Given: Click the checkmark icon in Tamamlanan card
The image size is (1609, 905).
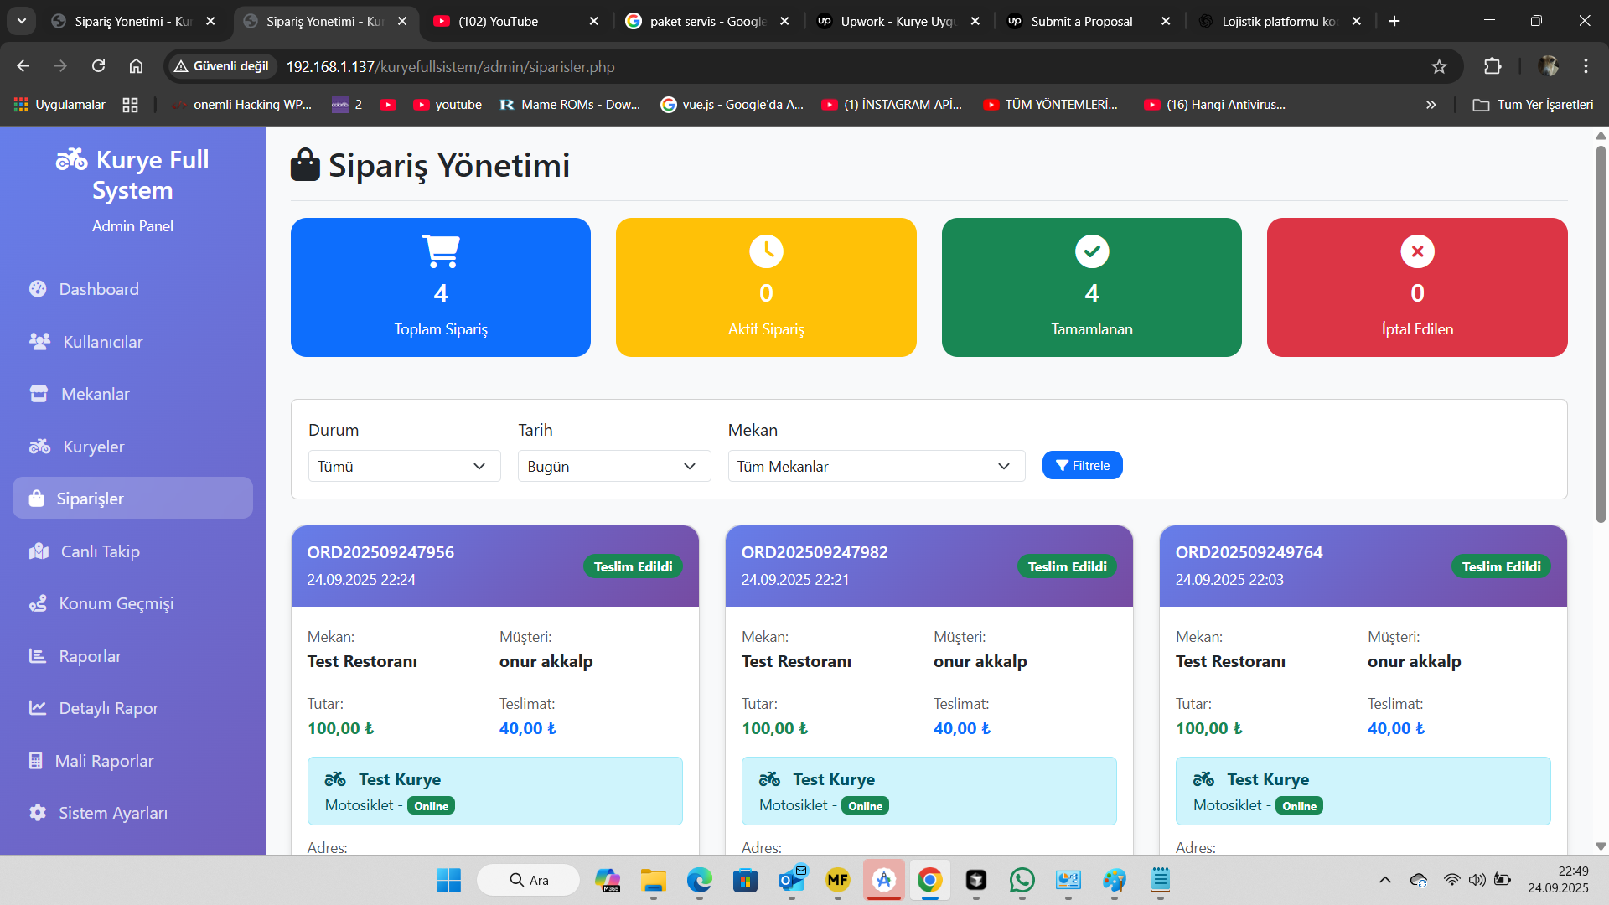Looking at the screenshot, I should coord(1091,251).
